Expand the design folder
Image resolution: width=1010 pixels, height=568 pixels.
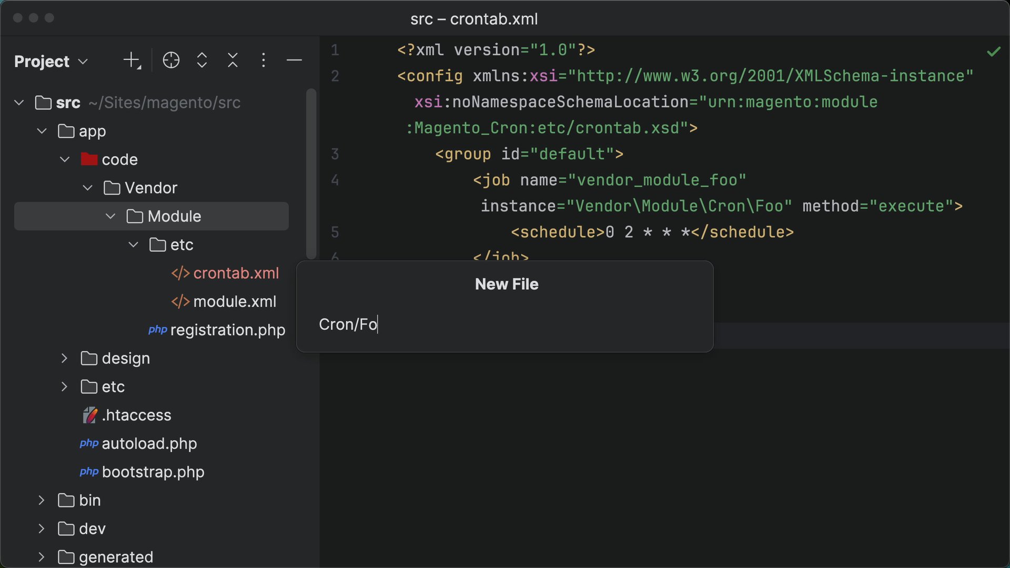tap(64, 358)
